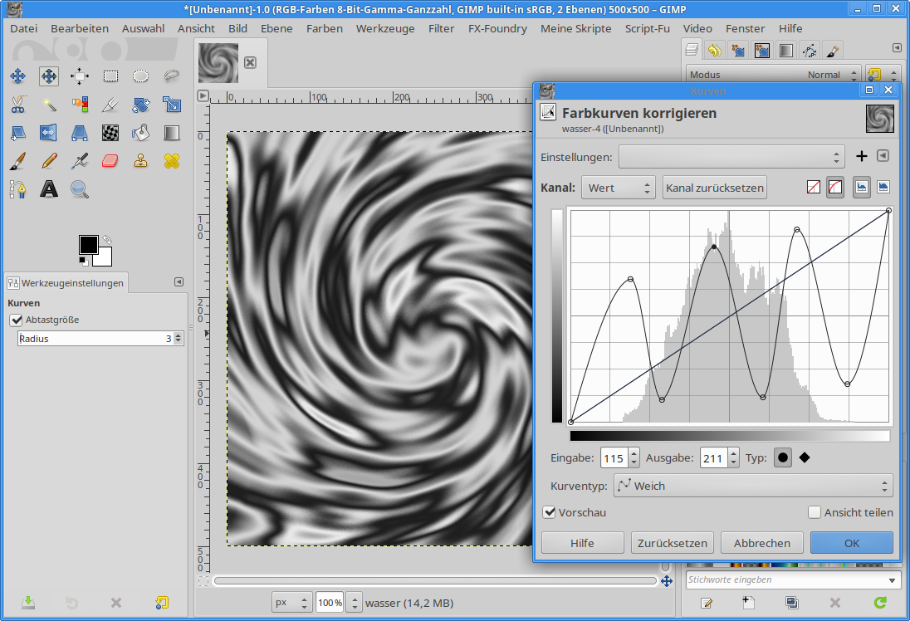
Task: Uncheck the Abtastgröße checkbox
Action: 16,320
